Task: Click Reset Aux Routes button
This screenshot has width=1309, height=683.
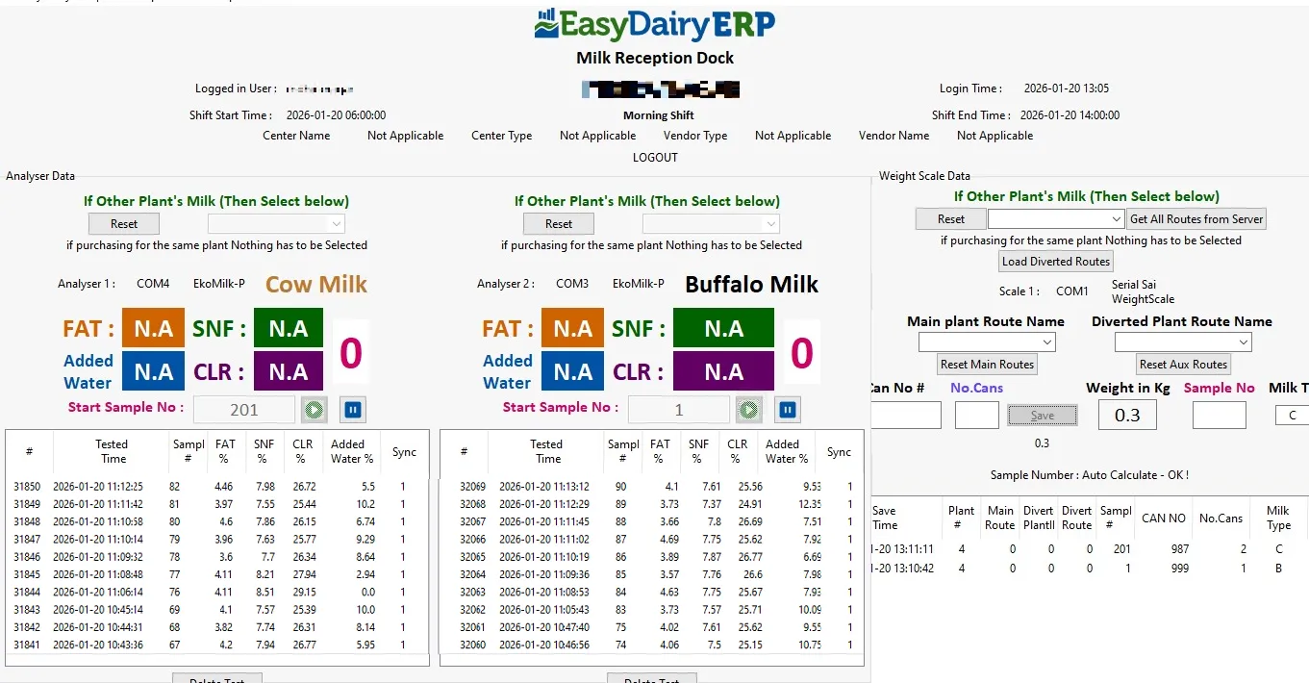Action: click(1183, 364)
